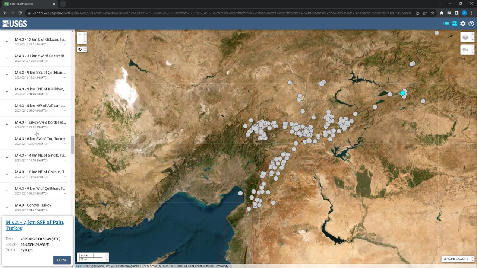
Task: Click the map cursor coordinates readout
Action: click(x=455, y=259)
